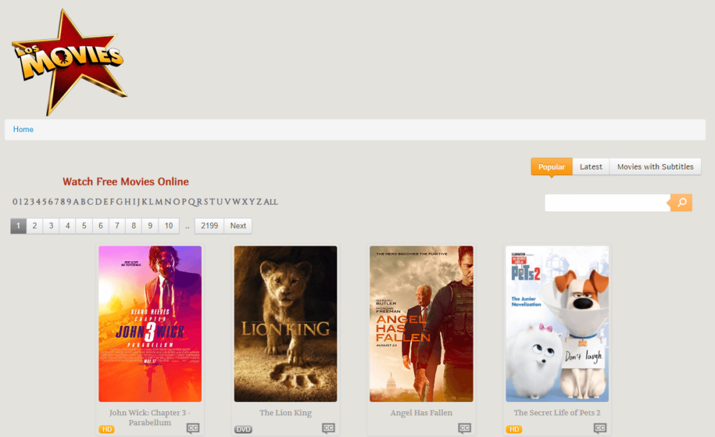The width and height of the screenshot is (715, 437).
Task: Go to page 3 in pagination
Action: point(51,225)
